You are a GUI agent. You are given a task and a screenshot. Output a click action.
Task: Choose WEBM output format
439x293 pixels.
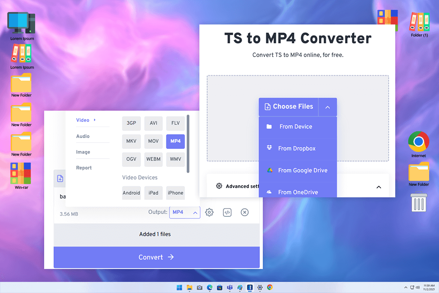(x=153, y=159)
